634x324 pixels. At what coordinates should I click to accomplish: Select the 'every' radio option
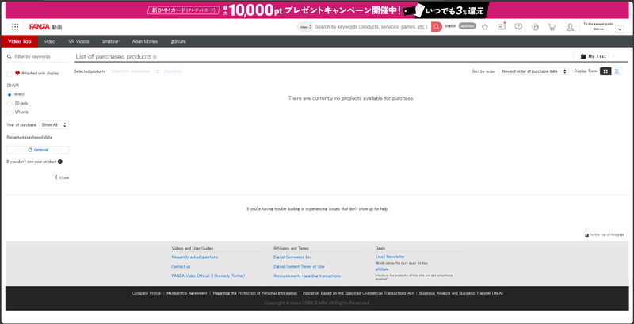click(10, 94)
